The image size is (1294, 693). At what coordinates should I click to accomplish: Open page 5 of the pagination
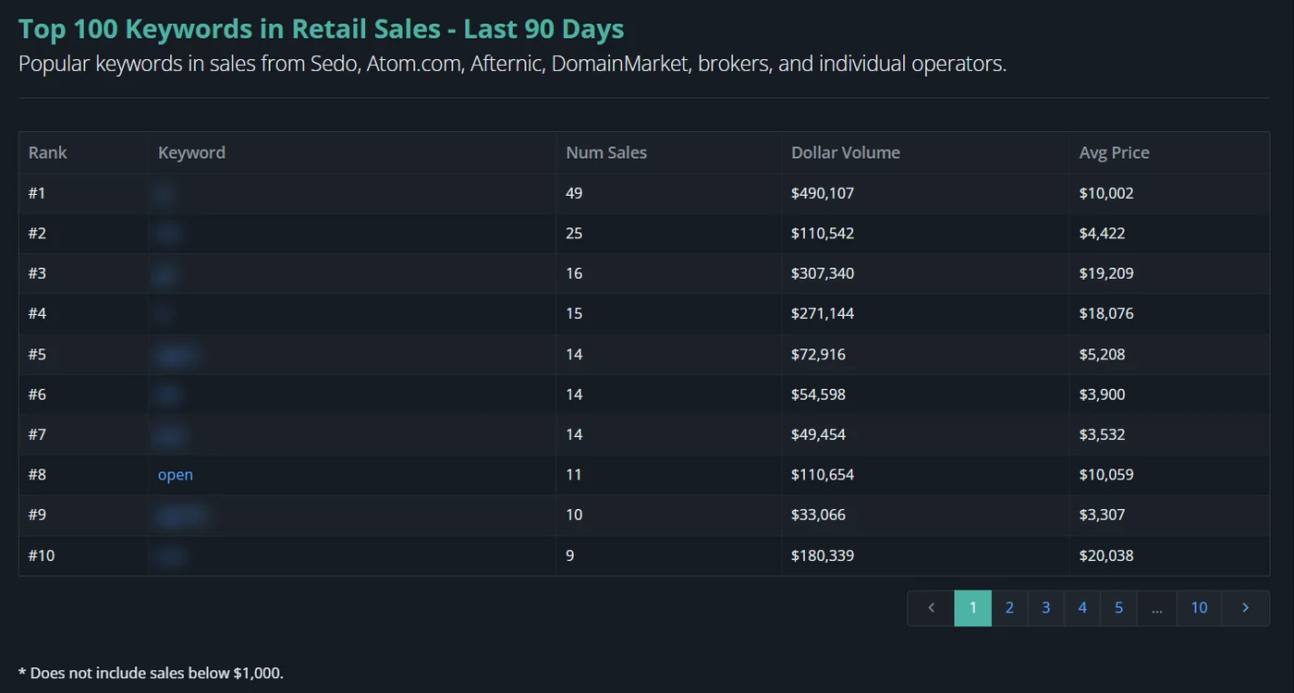coord(1118,608)
